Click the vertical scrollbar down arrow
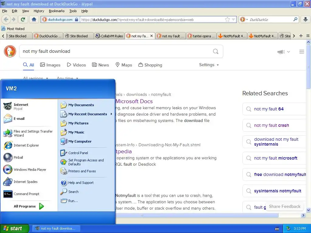This screenshot has width=311, height=233. [x=308, y=210]
